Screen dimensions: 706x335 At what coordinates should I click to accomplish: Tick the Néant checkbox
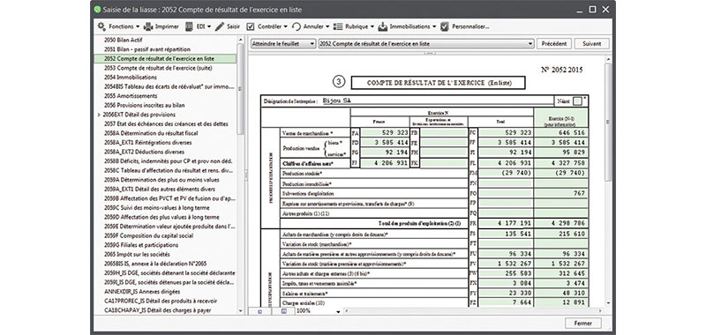click(577, 101)
